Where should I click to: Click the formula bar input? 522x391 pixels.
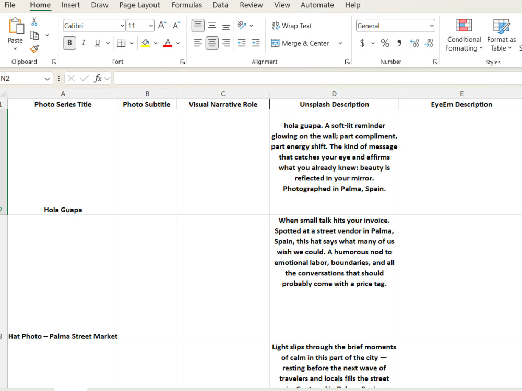[x=317, y=79]
